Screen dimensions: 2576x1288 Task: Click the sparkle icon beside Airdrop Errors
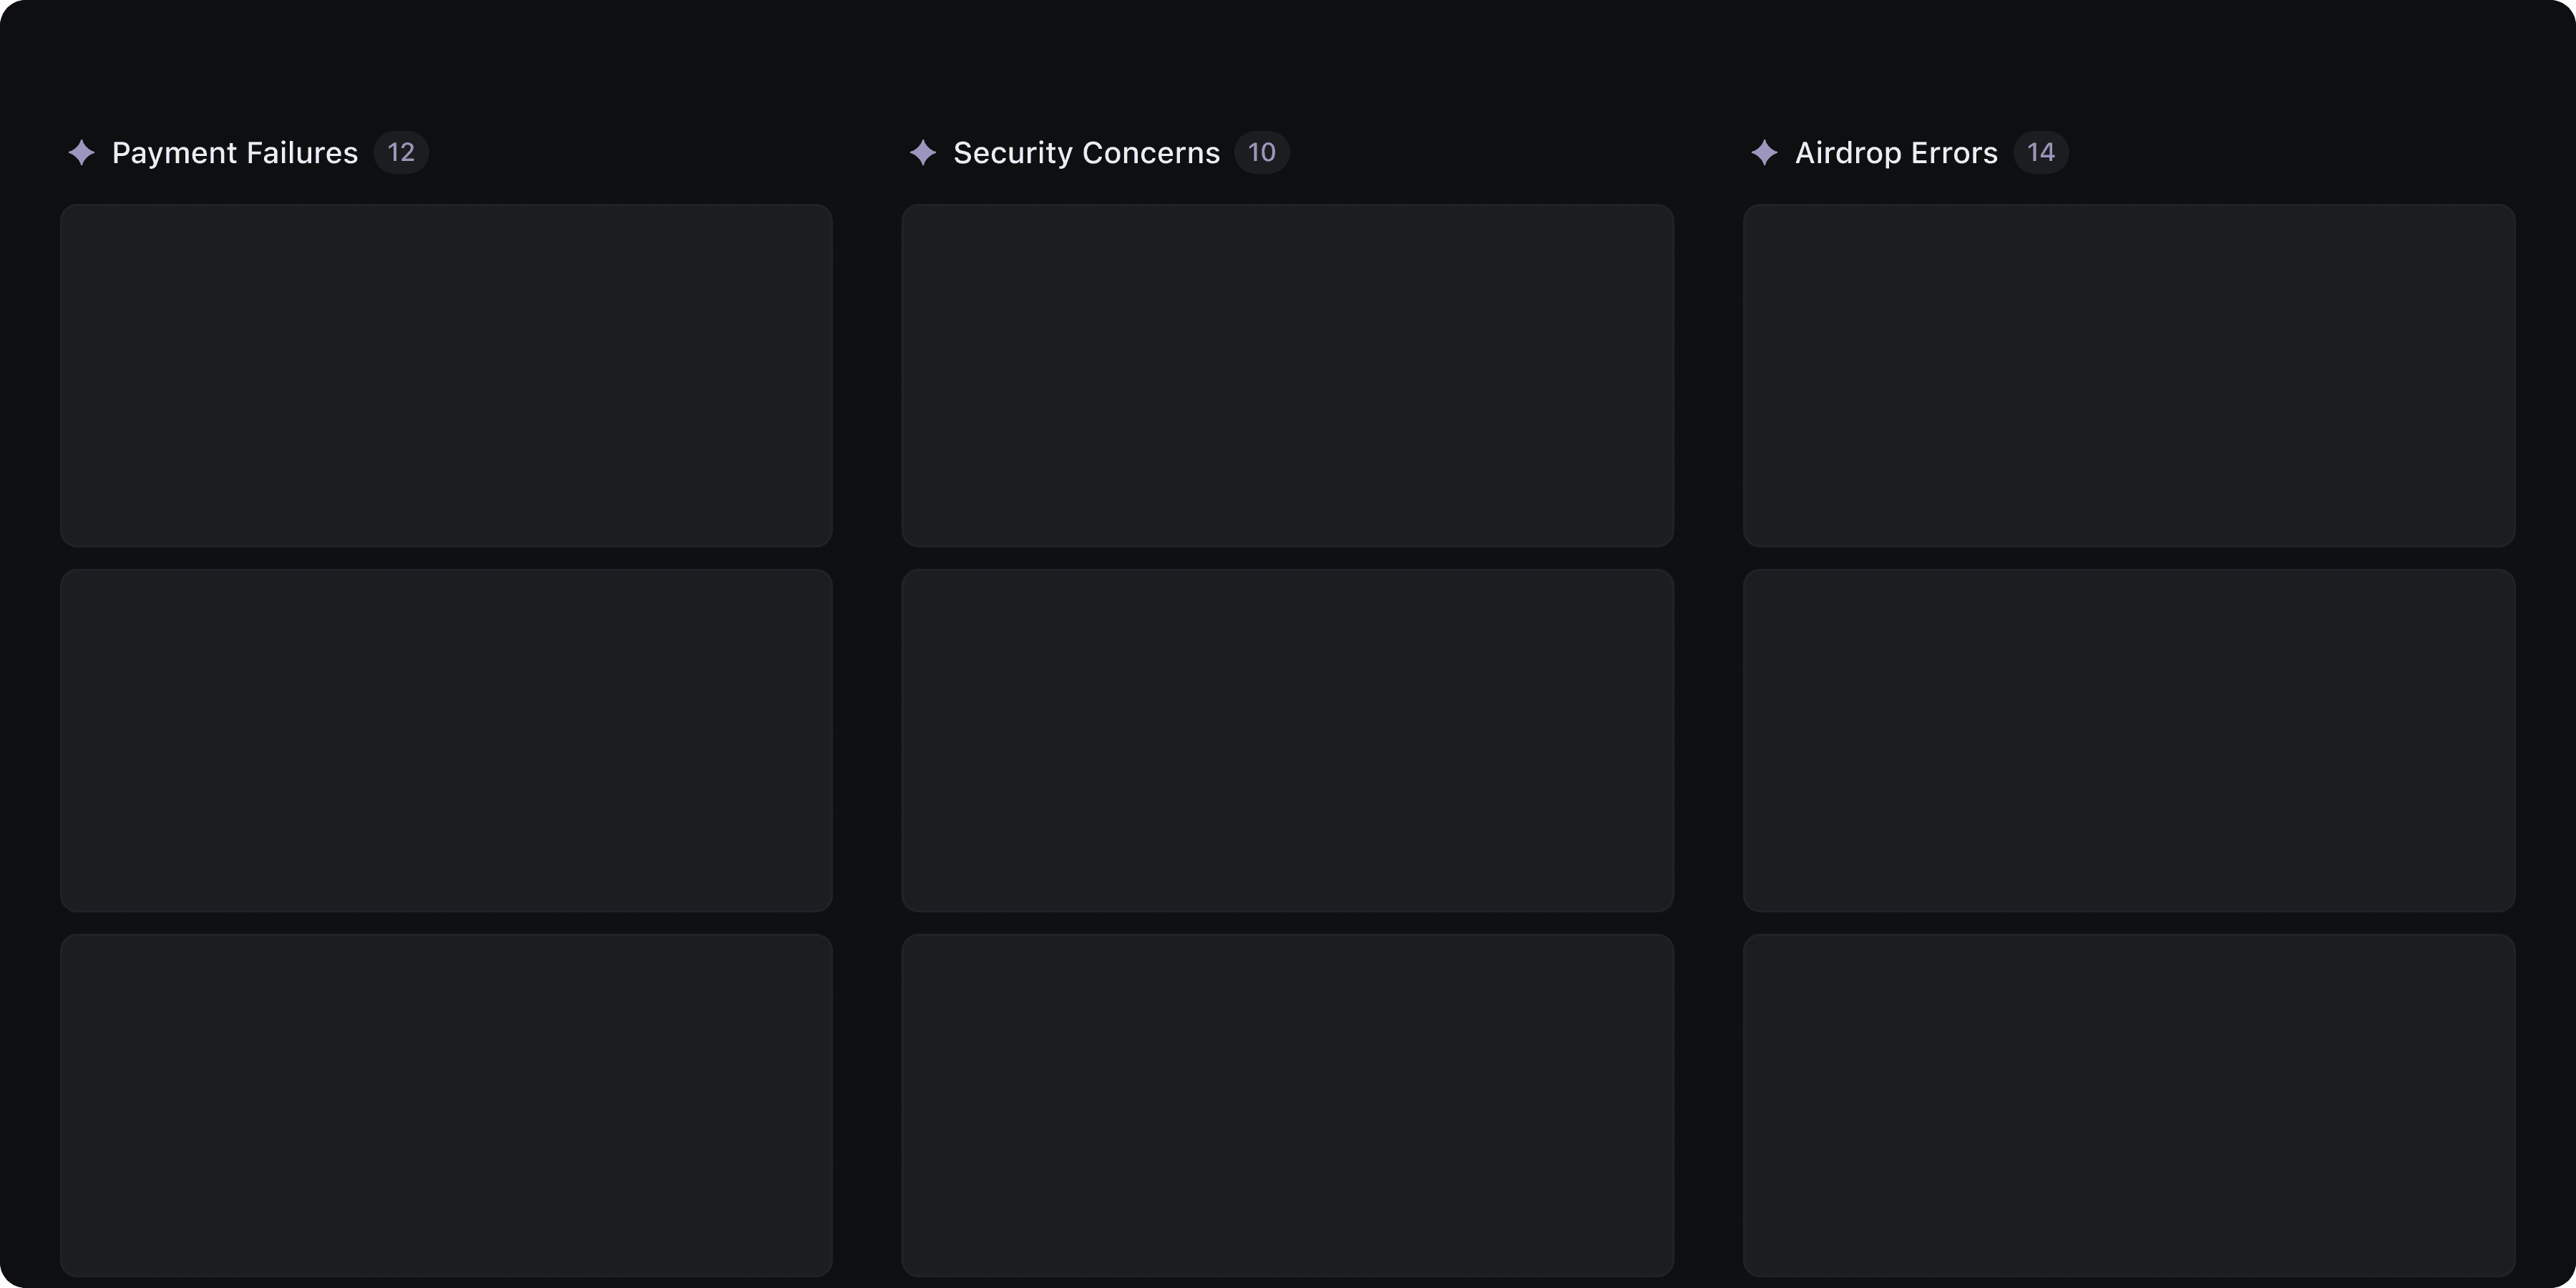click(1764, 153)
